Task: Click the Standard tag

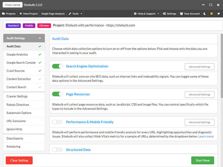Action: tap(13, 25)
